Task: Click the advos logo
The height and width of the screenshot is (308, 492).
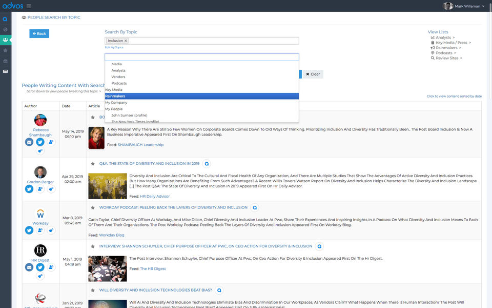Action: tap(13, 6)
